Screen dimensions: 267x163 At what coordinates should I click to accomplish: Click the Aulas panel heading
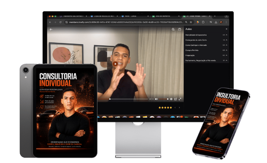pyautogui.click(x=188, y=29)
